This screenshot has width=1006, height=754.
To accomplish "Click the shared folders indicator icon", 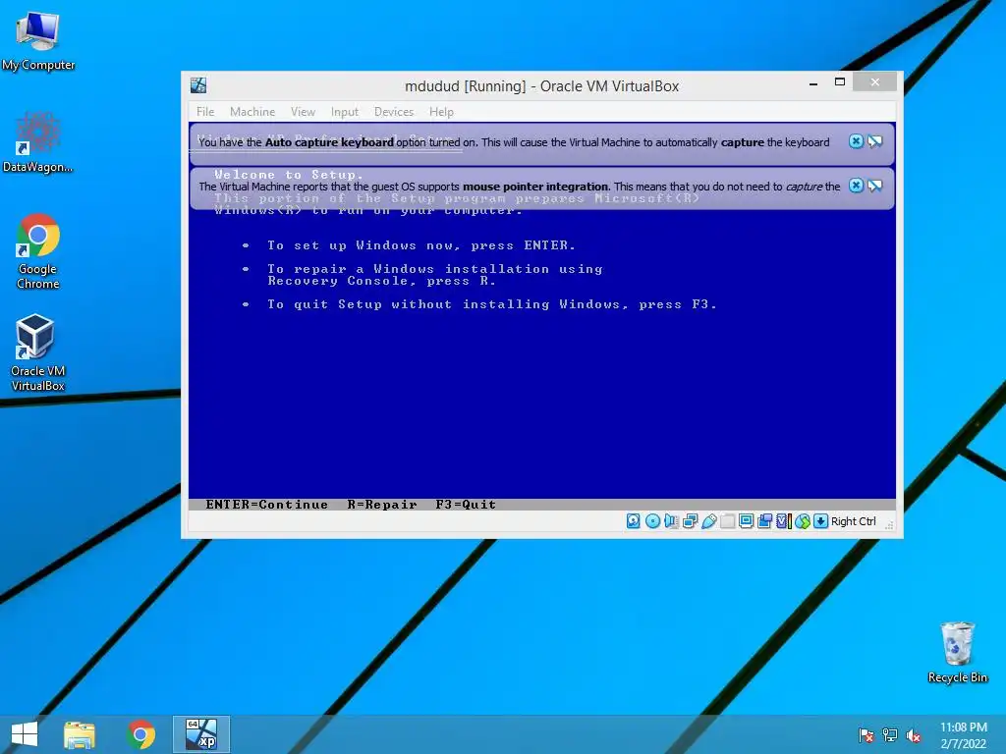I will click(x=728, y=521).
